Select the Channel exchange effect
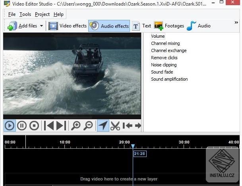The height and width of the screenshot is (186, 242). (x=169, y=50)
